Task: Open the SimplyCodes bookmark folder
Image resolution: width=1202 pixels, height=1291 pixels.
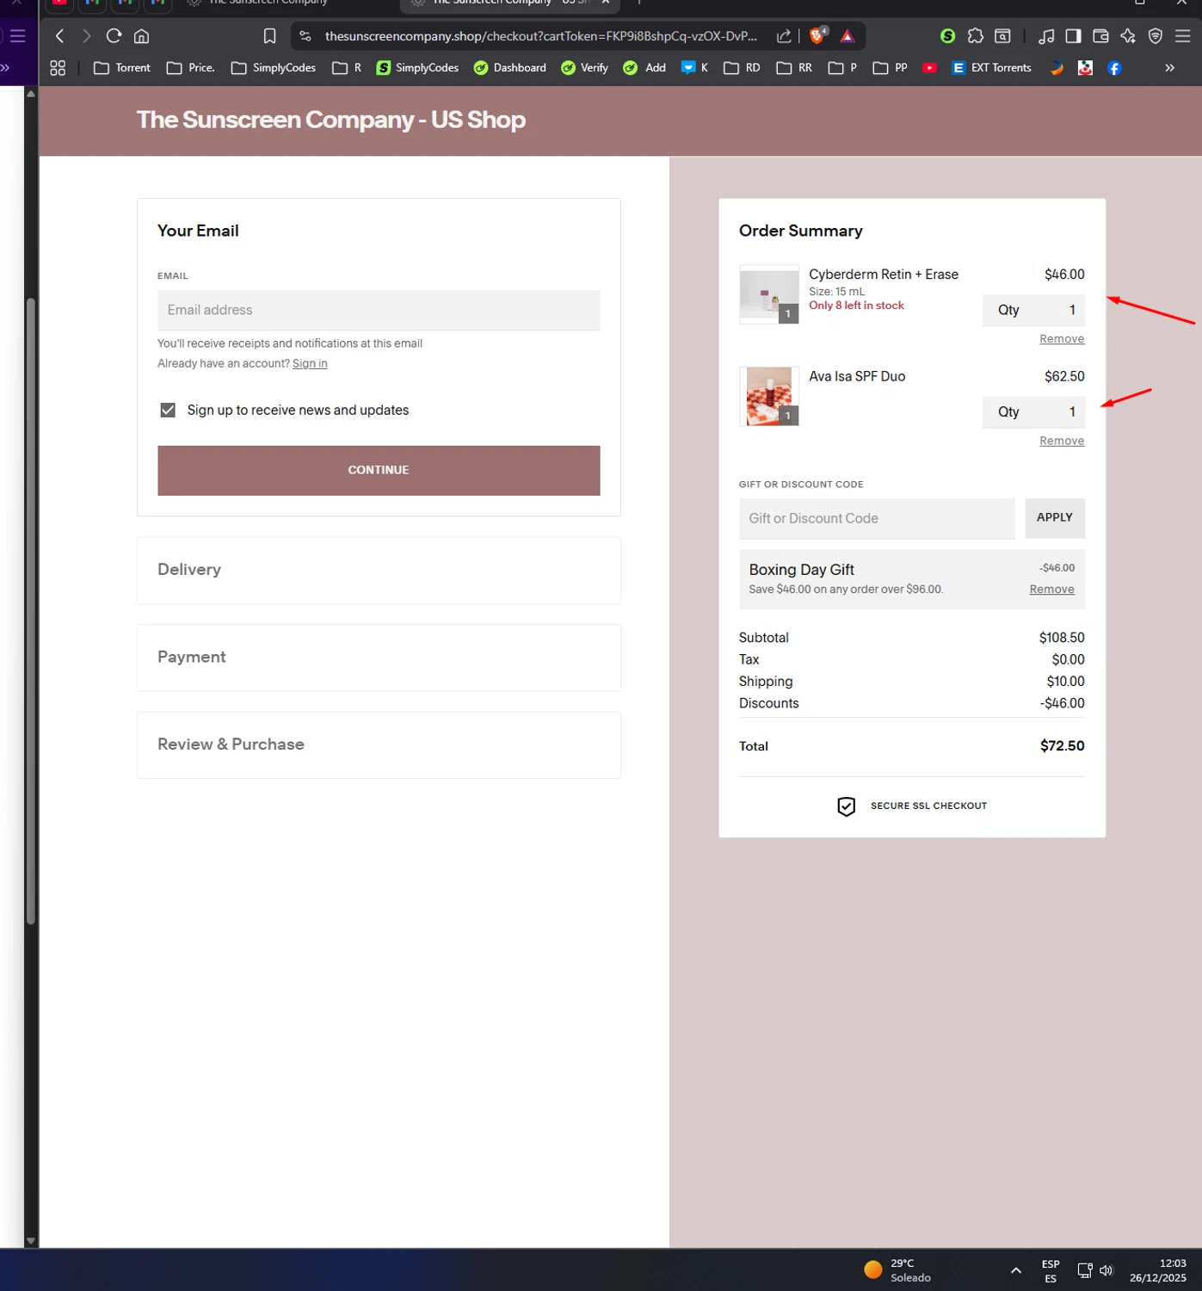Action: point(274,68)
